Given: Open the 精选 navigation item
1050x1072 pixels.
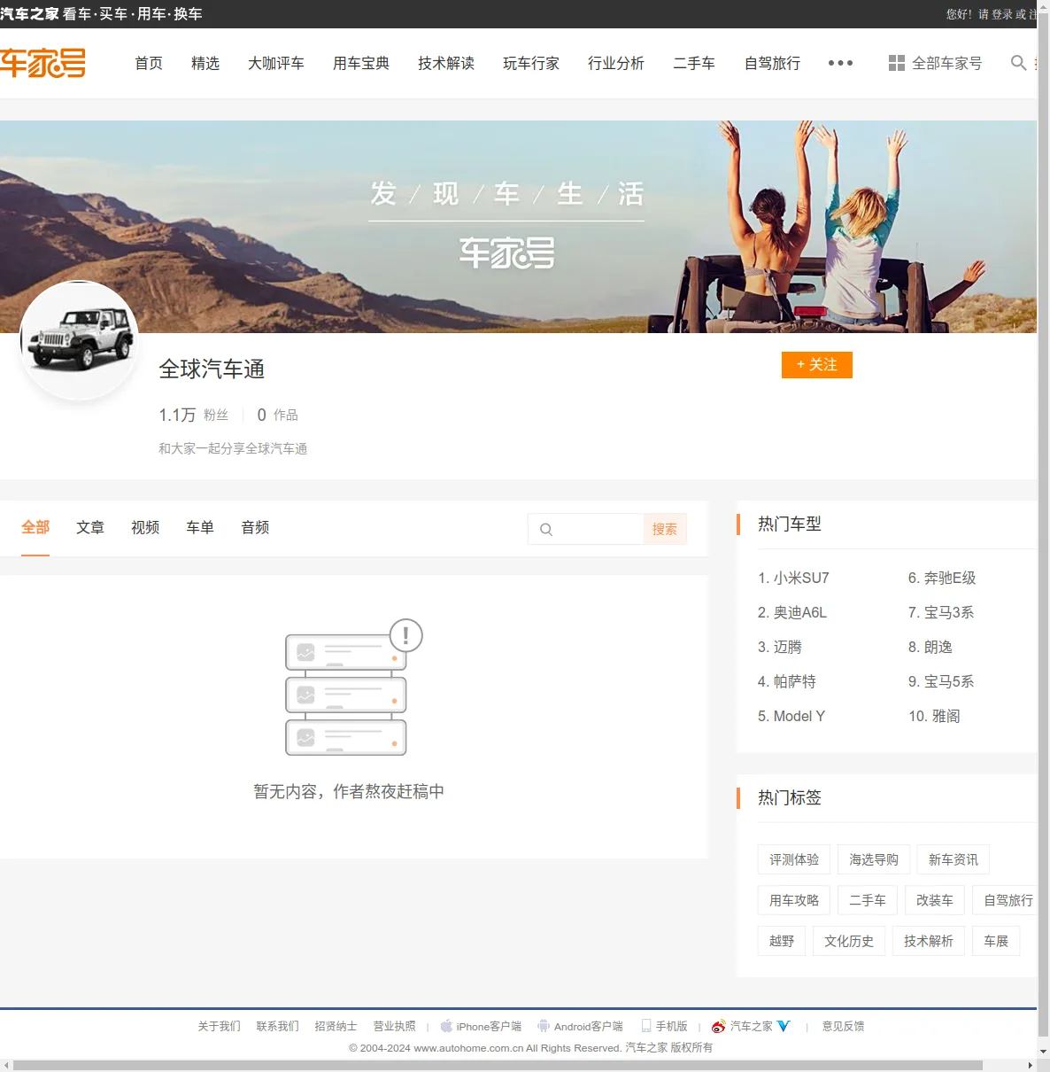Looking at the screenshot, I should pyautogui.click(x=205, y=63).
